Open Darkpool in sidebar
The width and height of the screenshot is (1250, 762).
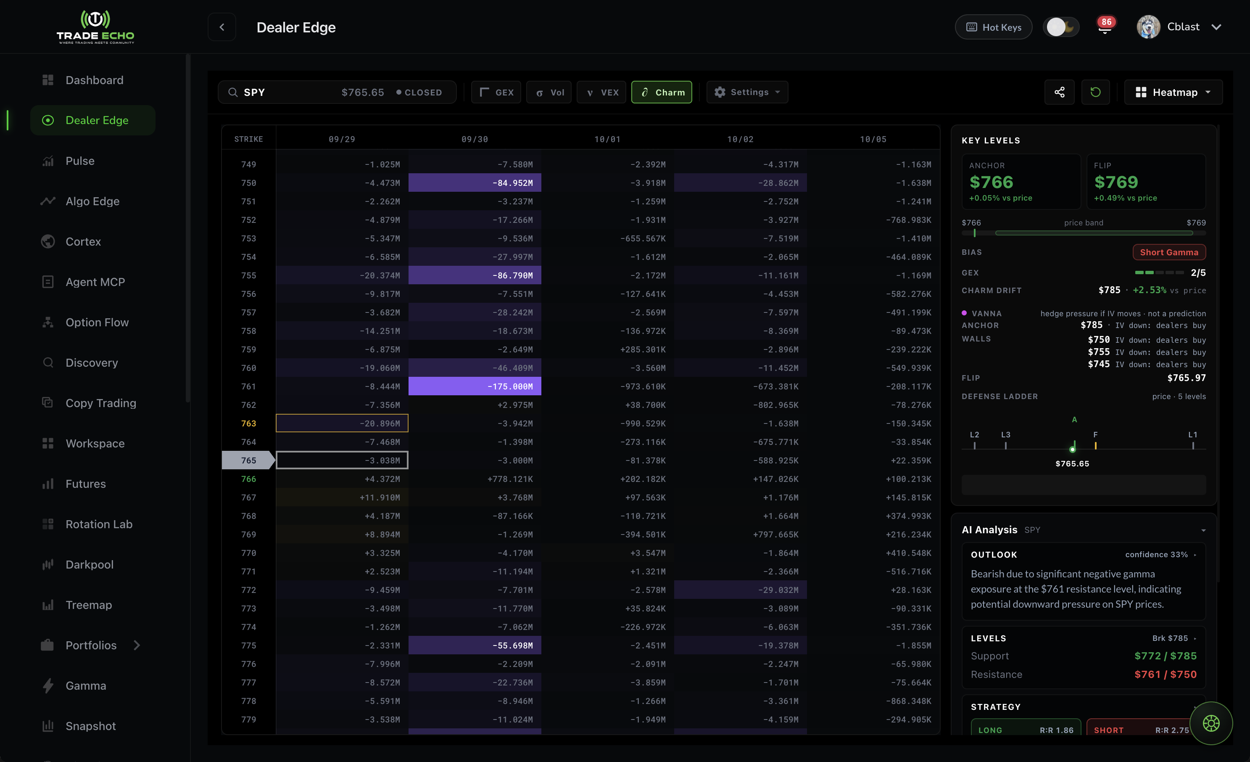(89, 564)
